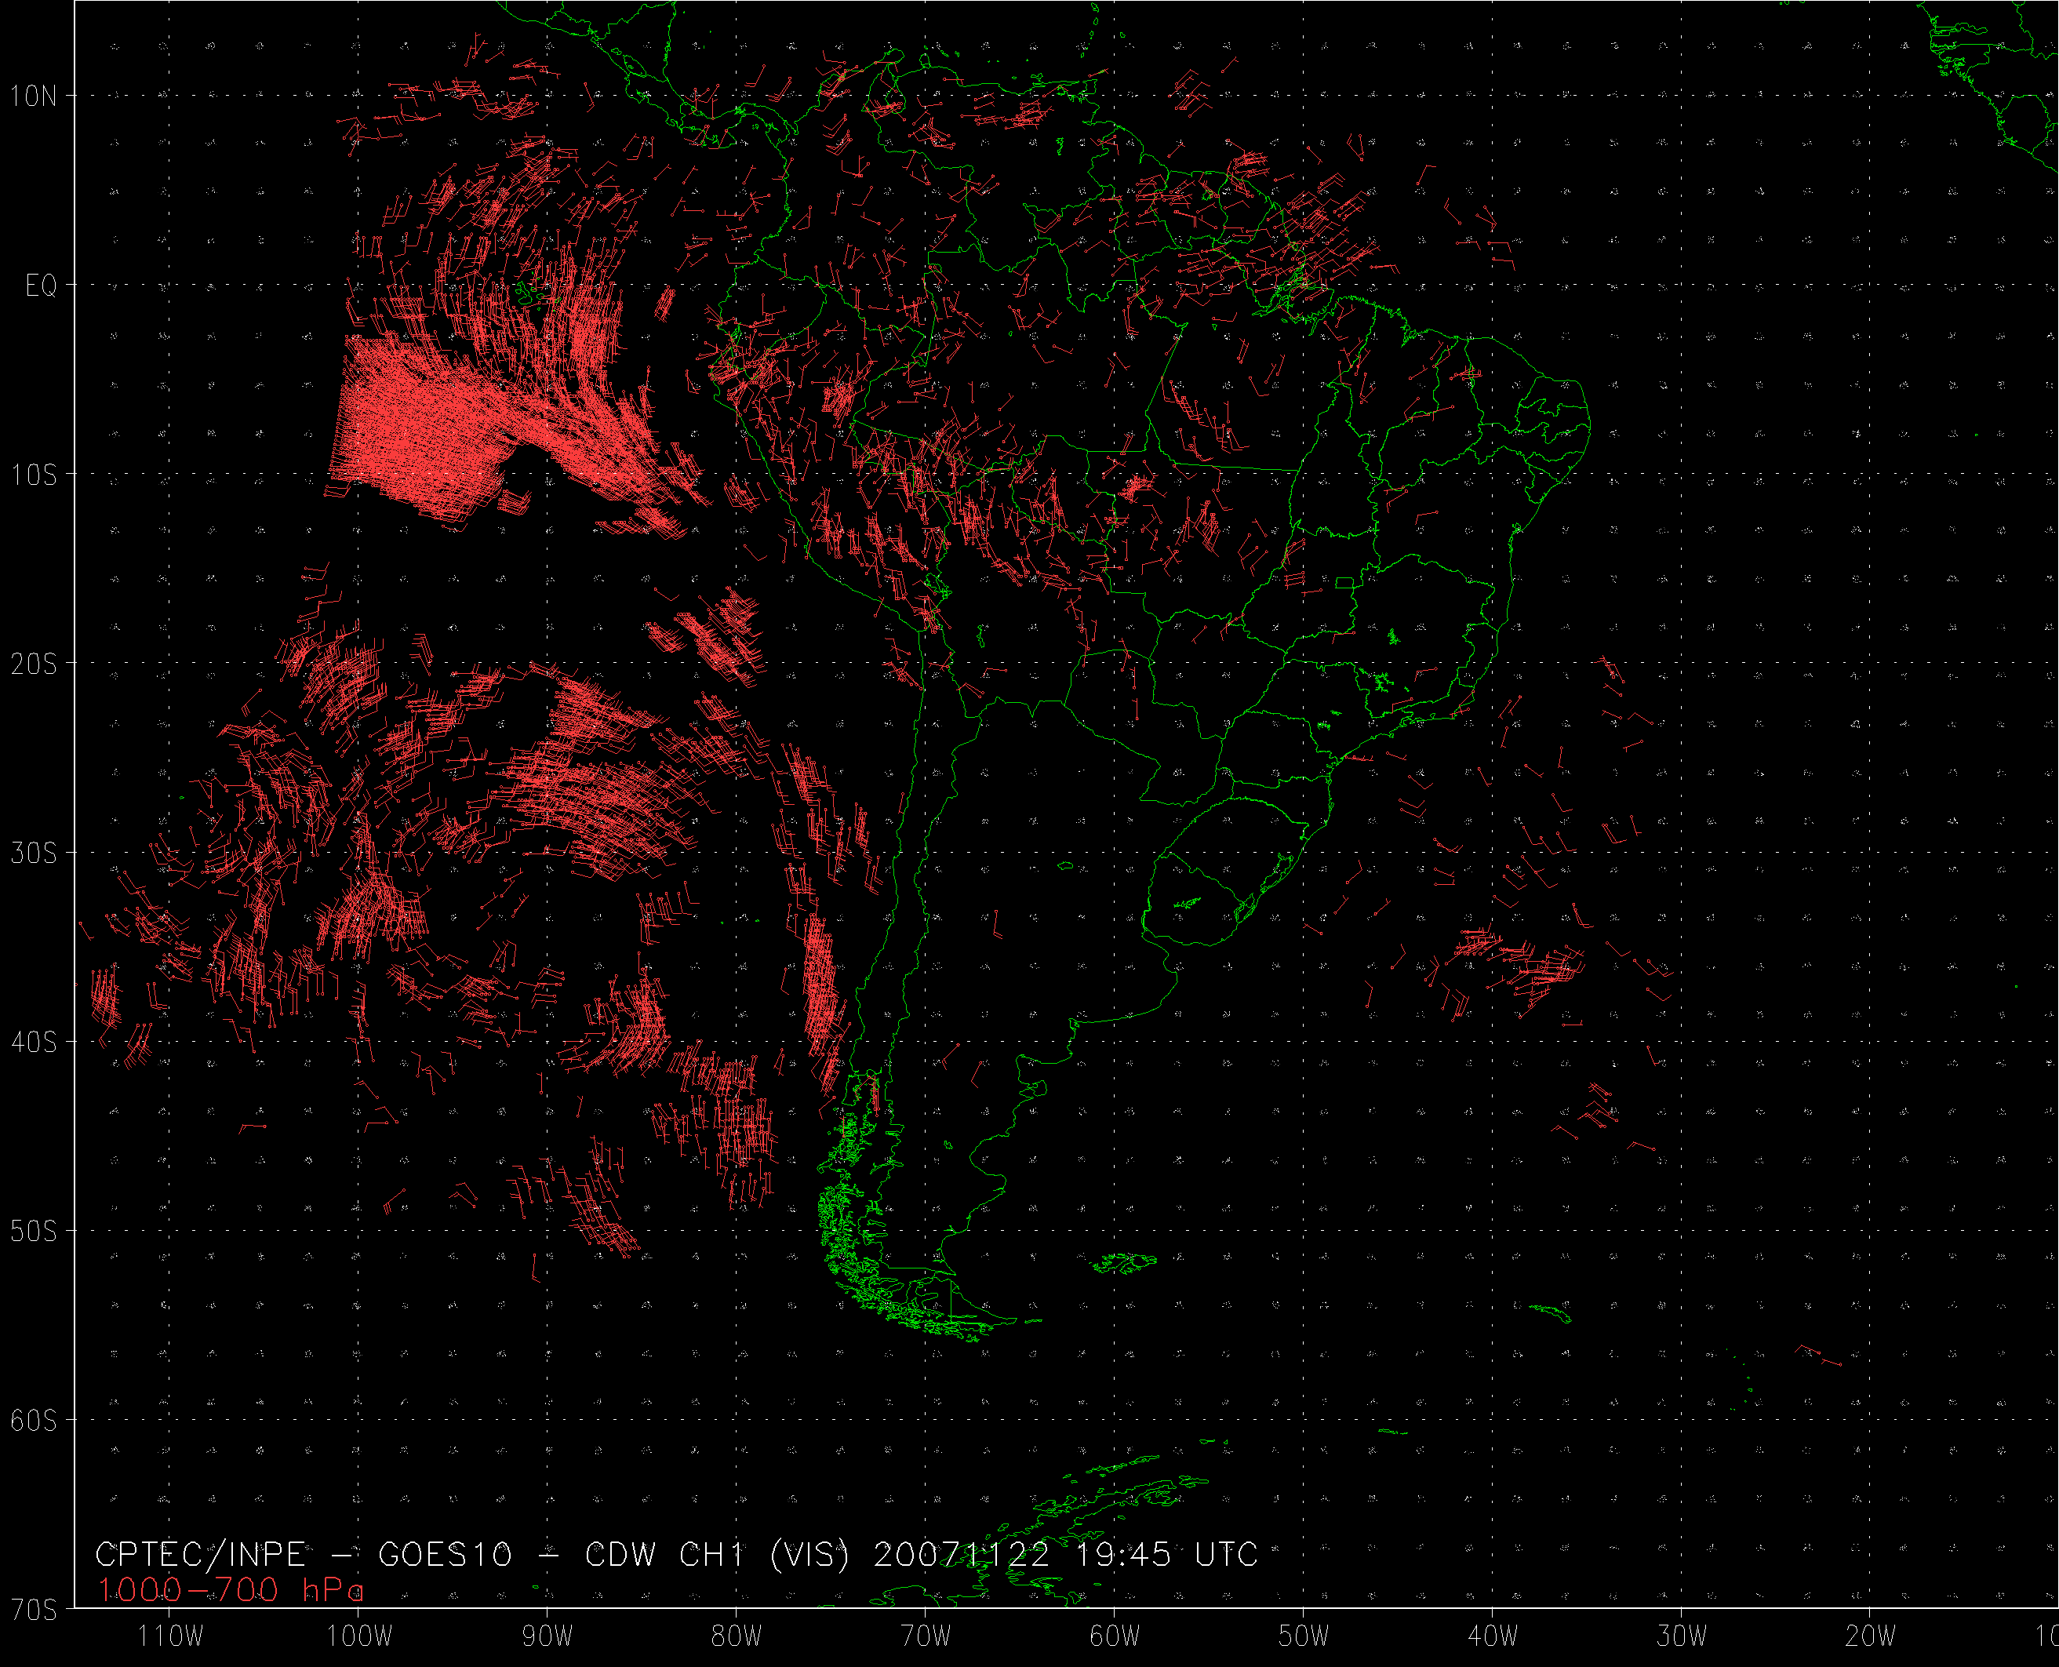
Task: Select the 40S latitude label
Action: [34, 1042]
